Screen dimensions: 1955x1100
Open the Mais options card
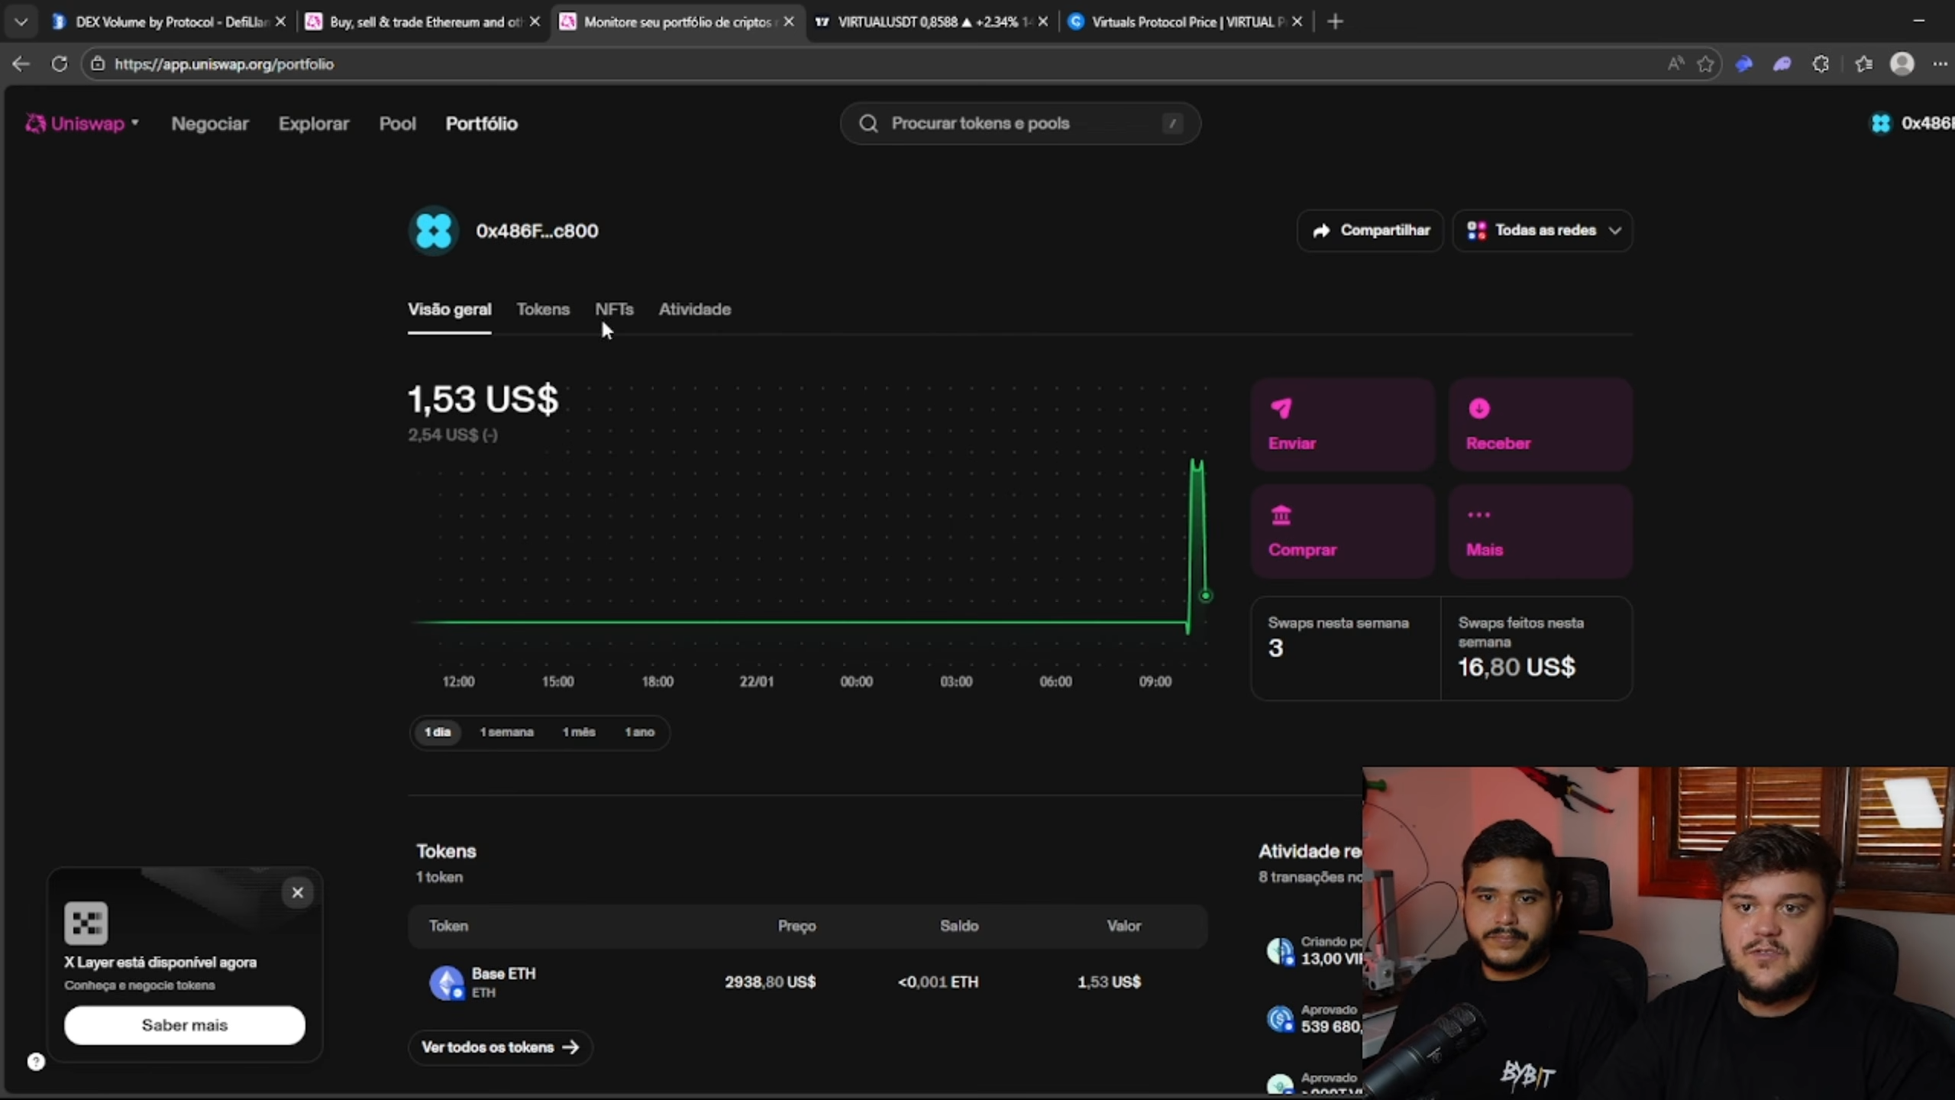1540,532
